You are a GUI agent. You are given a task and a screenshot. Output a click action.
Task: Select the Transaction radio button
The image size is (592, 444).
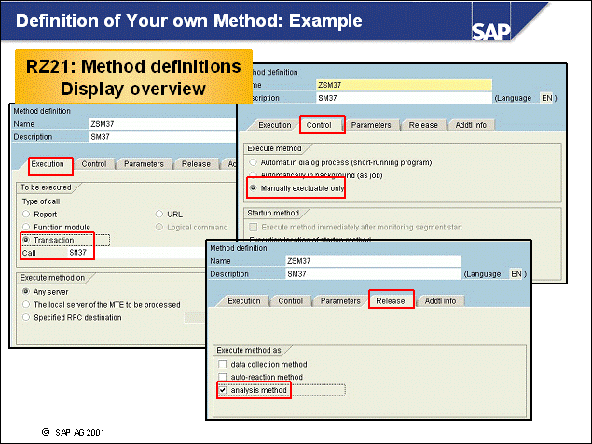(x=26, y=240)
